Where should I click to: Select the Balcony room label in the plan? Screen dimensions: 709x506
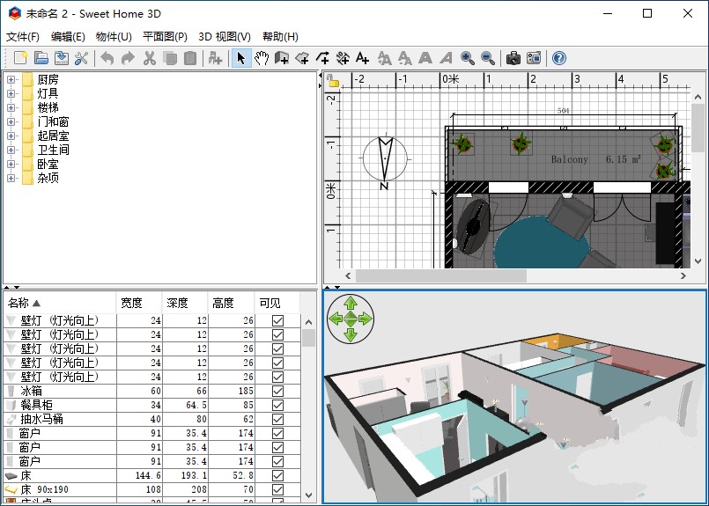point(569,159)
